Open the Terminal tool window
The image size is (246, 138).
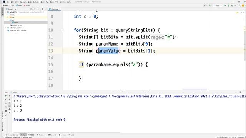pos(52,135)
